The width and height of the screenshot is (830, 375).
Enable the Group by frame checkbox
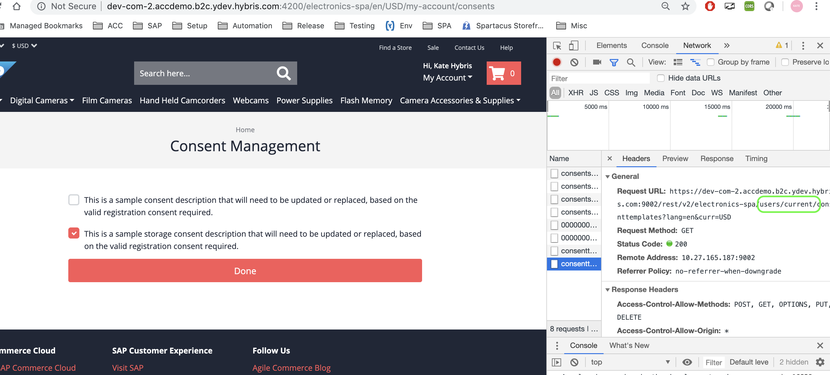pos(710,62)
